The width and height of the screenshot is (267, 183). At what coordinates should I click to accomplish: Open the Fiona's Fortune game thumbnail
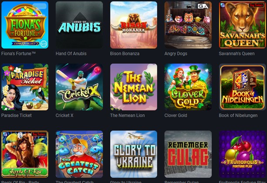coord(25,25)
